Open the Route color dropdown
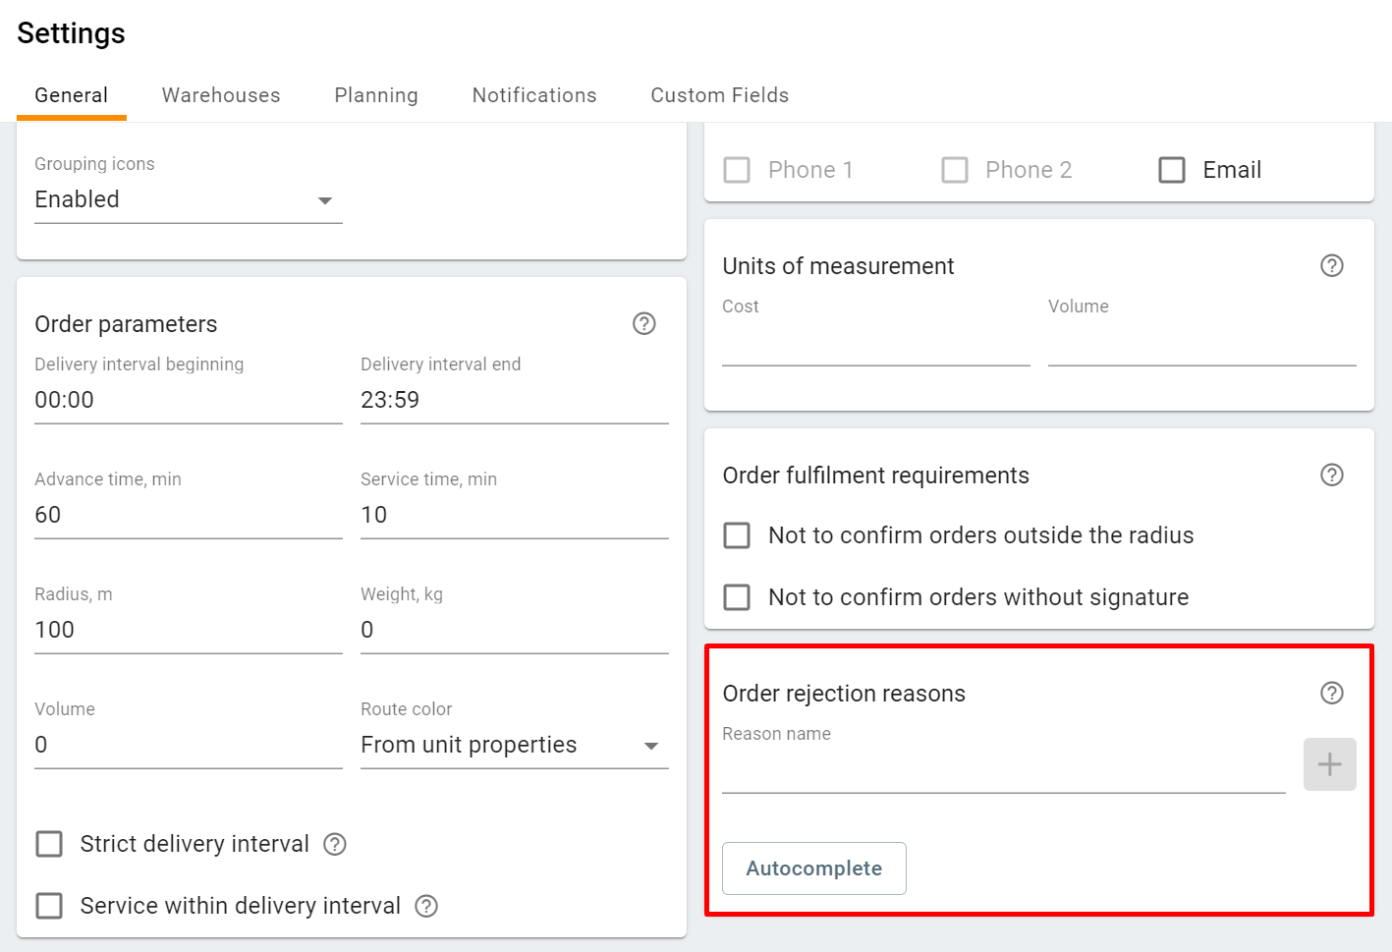Viewport: 1392px width, 952px height. pos(514,746)
